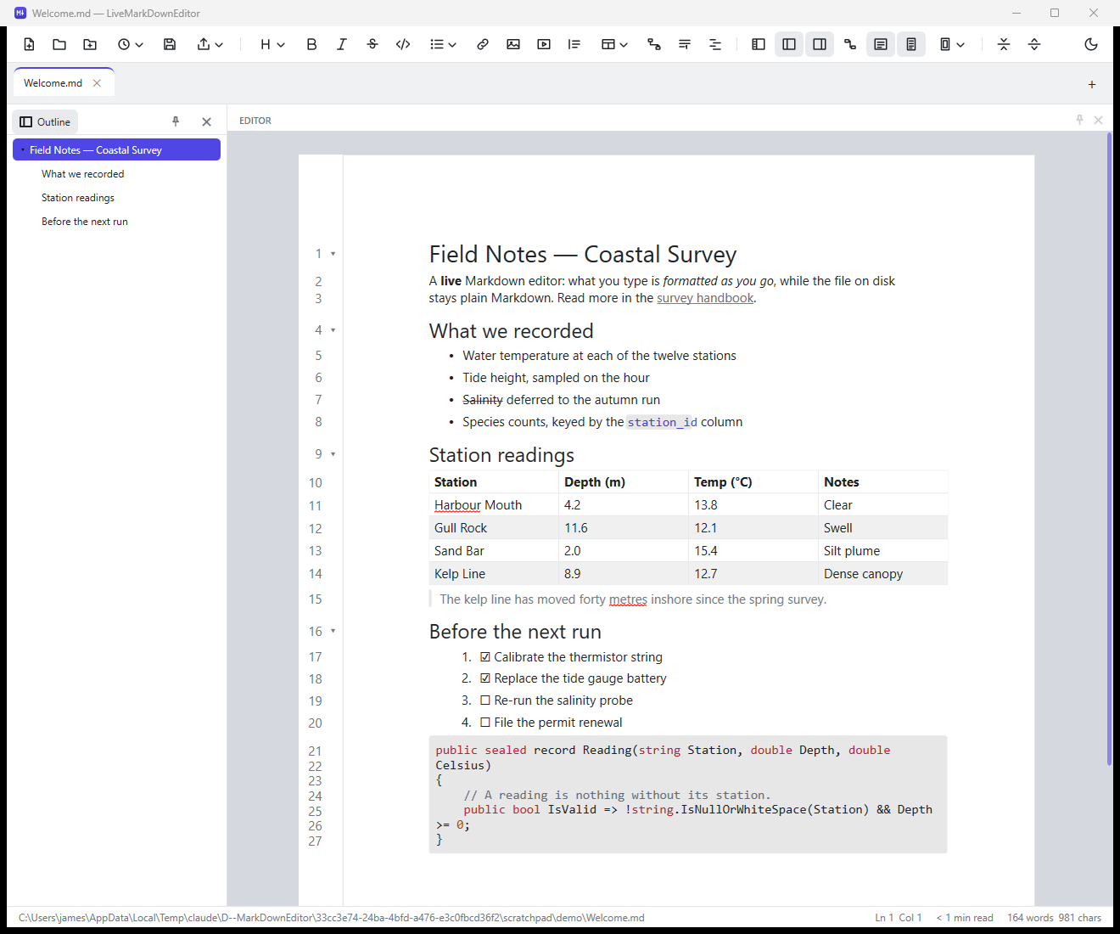Insert a hyperlink using the link icon
The height and width of the screenshot is (934, 1120).
[x=483, y=44]
